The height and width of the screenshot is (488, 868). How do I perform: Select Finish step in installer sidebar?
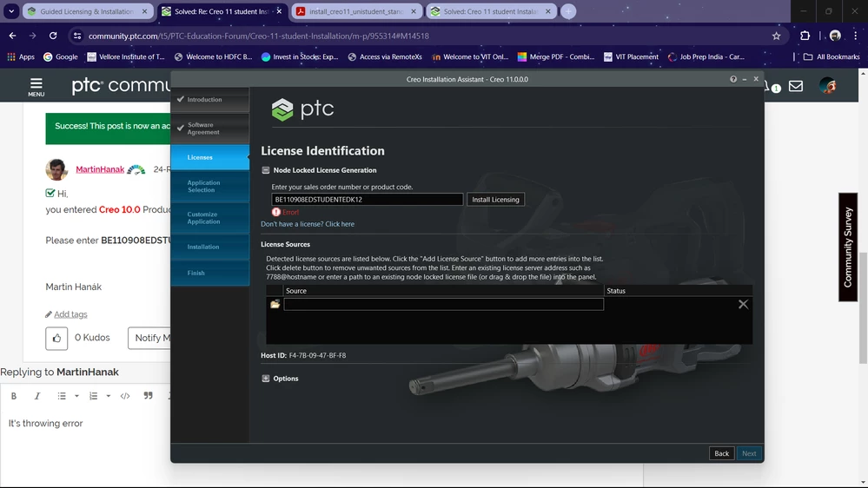[209, 273]
